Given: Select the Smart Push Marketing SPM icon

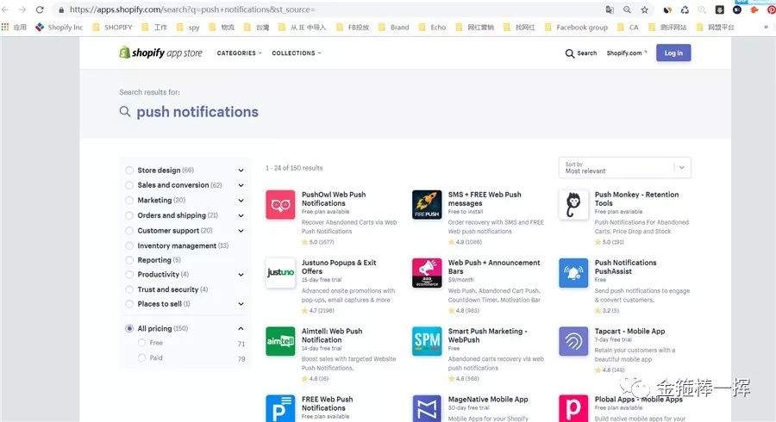Looking at the screenshot, I should tap(427, 341).
